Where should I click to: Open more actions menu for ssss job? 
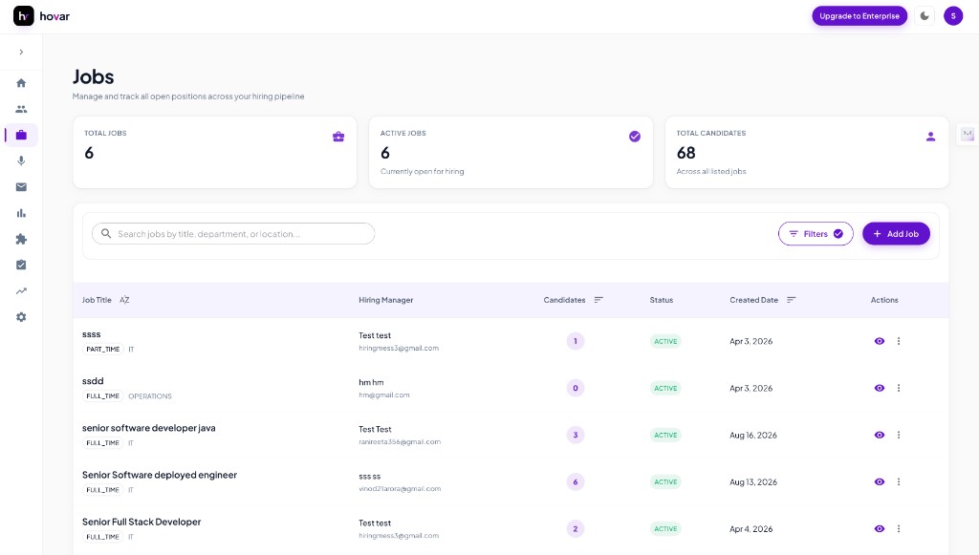(x=899, y=341)
